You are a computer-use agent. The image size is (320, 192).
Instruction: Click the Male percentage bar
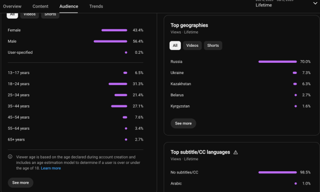[x=110, y=41]
